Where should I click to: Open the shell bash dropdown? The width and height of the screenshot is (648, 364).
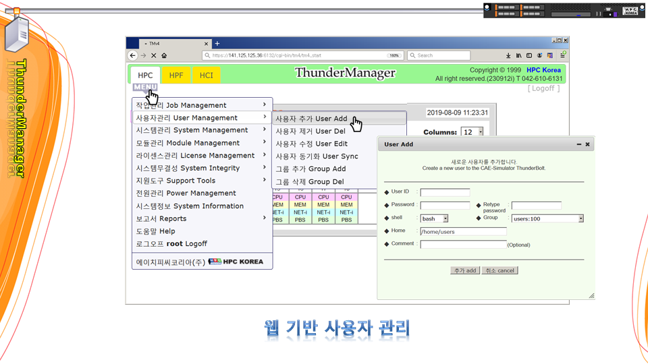coord(434,218)
